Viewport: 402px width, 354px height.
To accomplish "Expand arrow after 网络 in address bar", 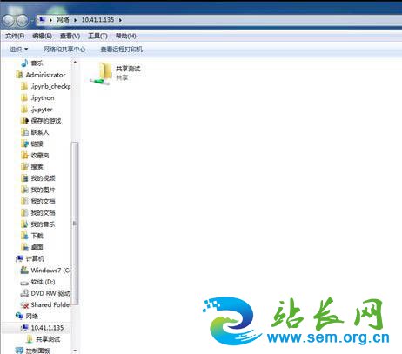I will tap(76, 20).
